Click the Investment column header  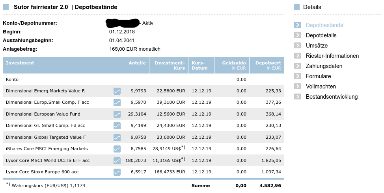pos(20,63)
